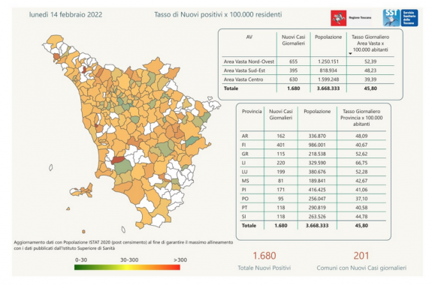The height and width of the screenshot is (285, 432).
Task: Click rate 52,39 in Area Vasta table
Action: coord(370,61)
